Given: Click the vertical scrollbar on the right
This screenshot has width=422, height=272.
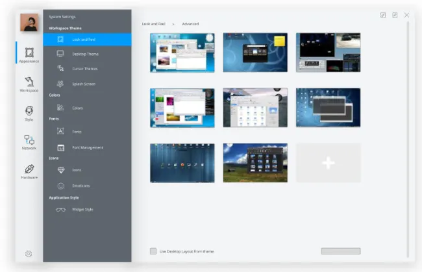Looking at the screenshot, I should click(x=408, y=140).
